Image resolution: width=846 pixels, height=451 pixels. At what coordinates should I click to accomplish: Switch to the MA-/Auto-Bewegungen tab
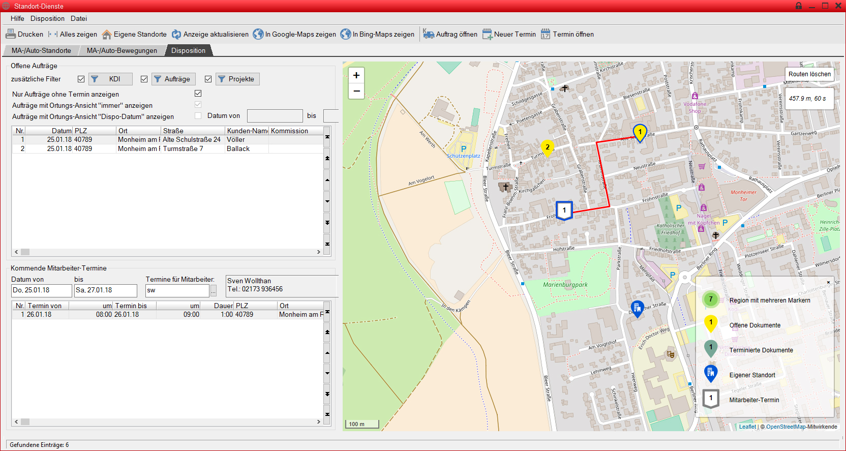(122, 50)
